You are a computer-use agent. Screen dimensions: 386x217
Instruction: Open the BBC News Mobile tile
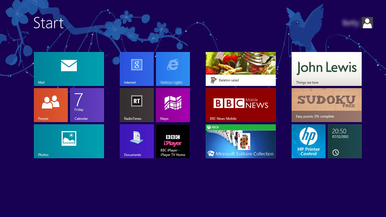tap(241, 105)
